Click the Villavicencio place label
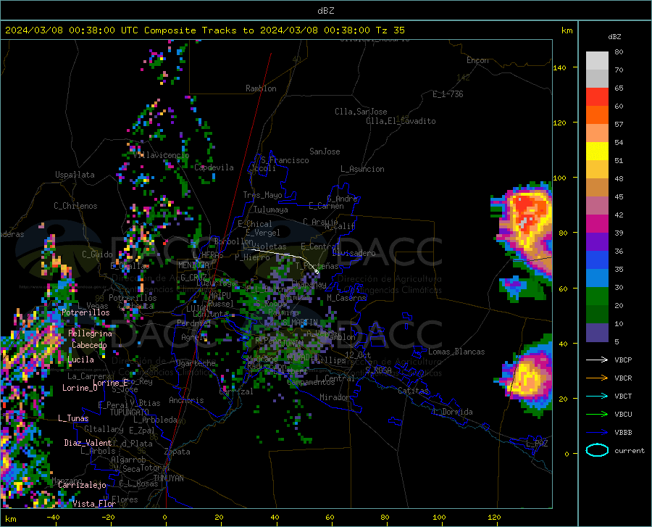Image resolution: width=652 pixels, height=527 pixels. (162, 155)
